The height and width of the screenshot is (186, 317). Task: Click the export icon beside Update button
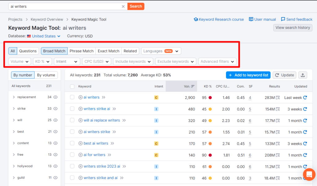tap(303, 75)
